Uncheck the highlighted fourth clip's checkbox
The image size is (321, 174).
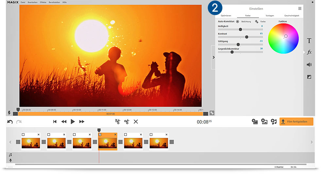coord(100,134)
